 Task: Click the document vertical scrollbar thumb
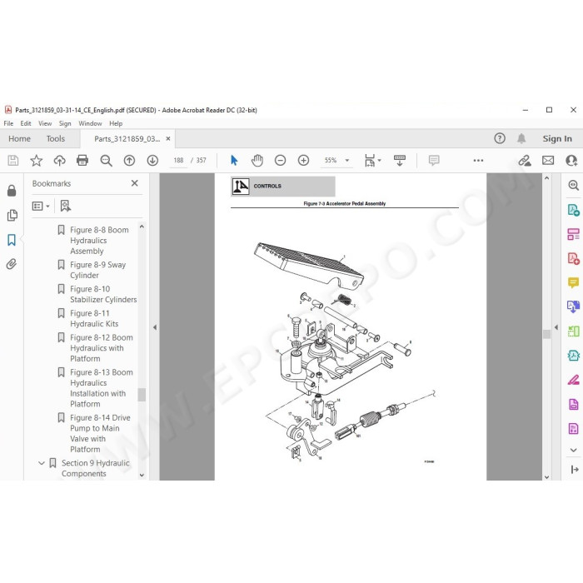coord(546,334)
